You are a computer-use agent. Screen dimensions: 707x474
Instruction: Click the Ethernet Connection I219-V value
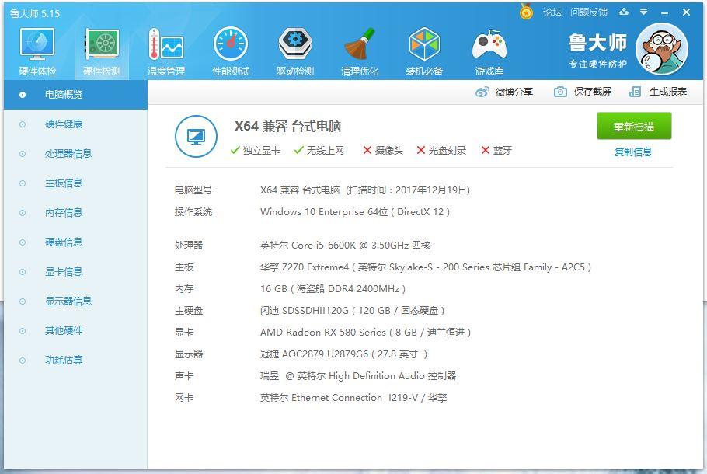pyautogui.click(x=353, y=398)
